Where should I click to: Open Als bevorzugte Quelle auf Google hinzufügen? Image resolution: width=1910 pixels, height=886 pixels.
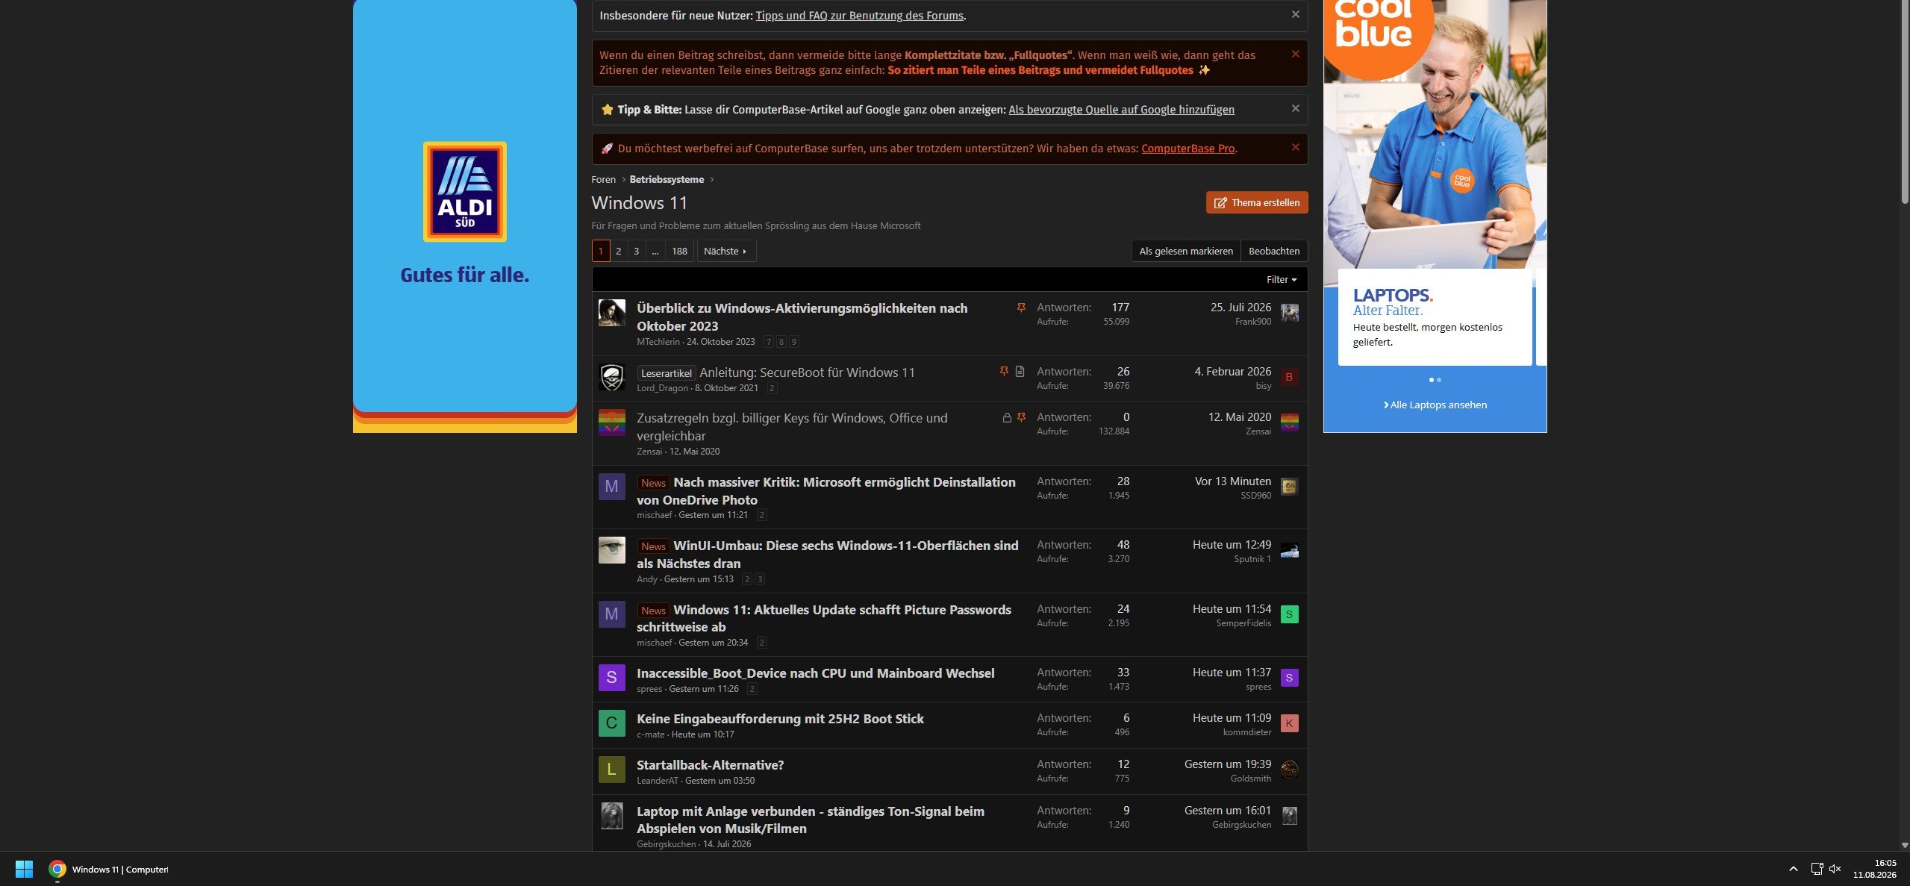coord(1121,110)
